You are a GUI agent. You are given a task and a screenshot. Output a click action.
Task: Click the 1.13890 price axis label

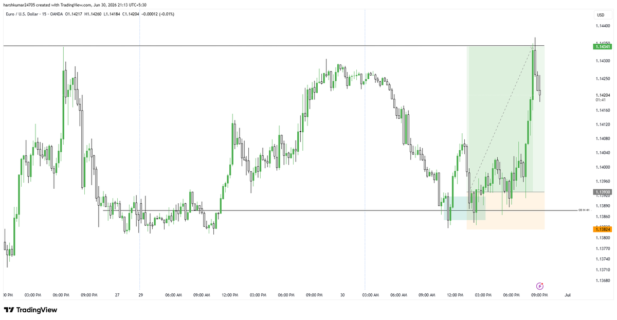click(603, 206)
